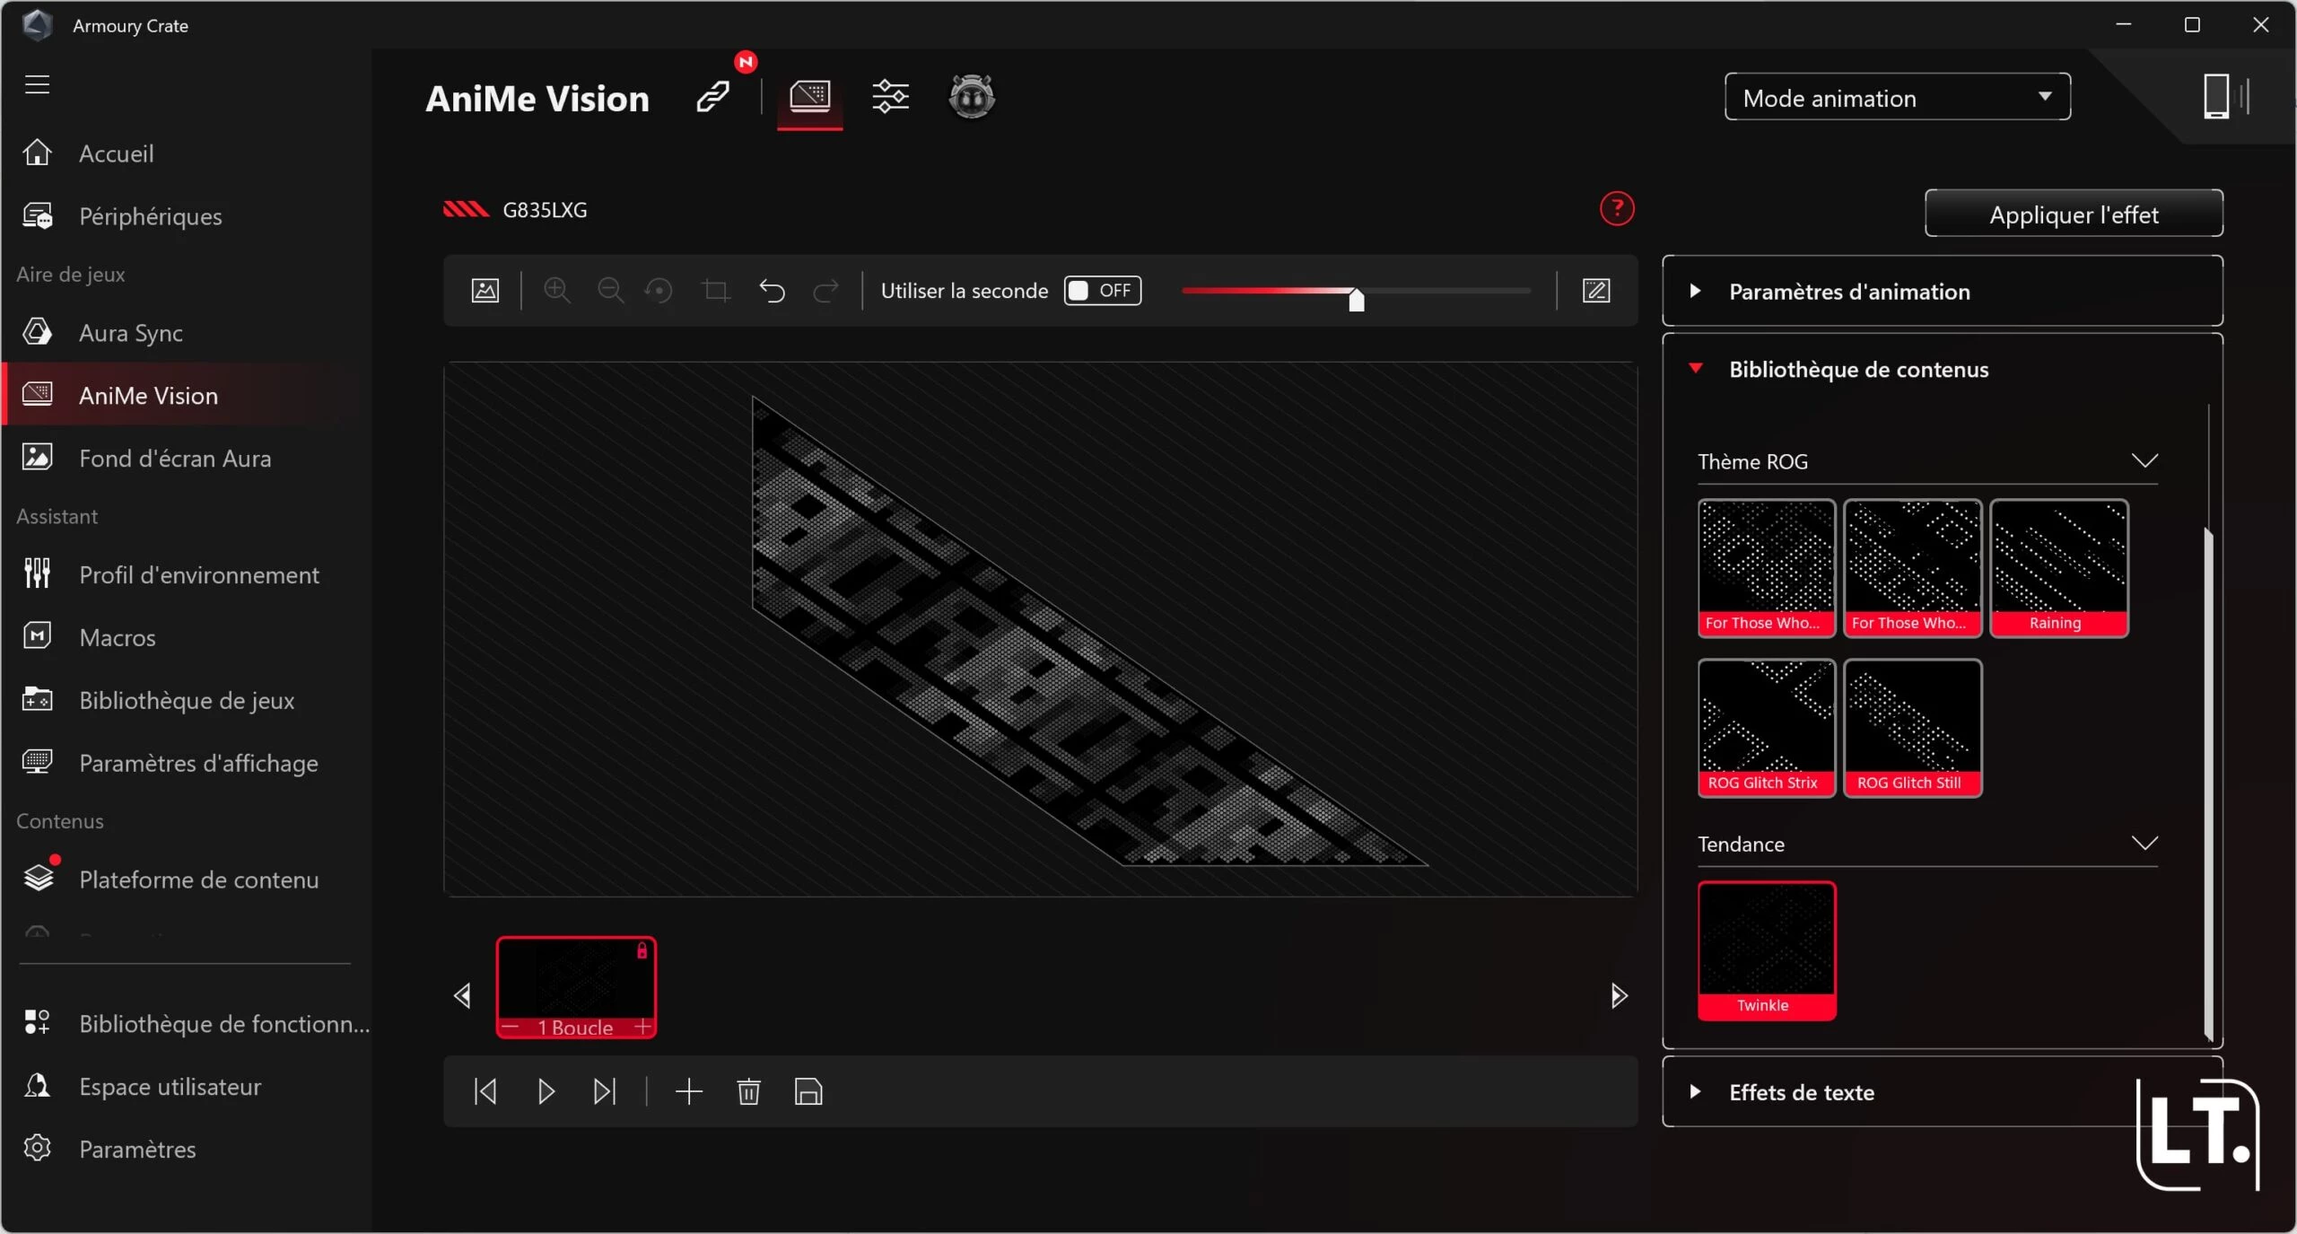Open the sliders settings tab icon
This screenshot has width=2297, height=1234.
[x=891, y=97]
